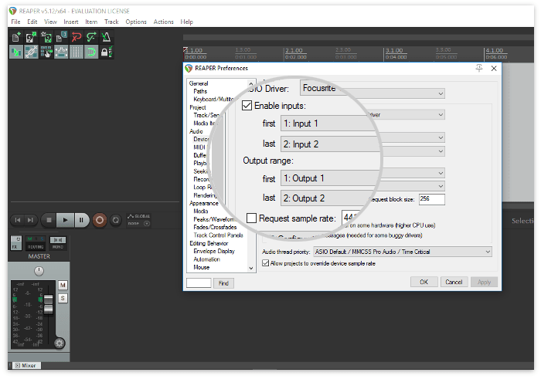
Task: Toggle the metronome icon
Action: (x=107, y=37)
